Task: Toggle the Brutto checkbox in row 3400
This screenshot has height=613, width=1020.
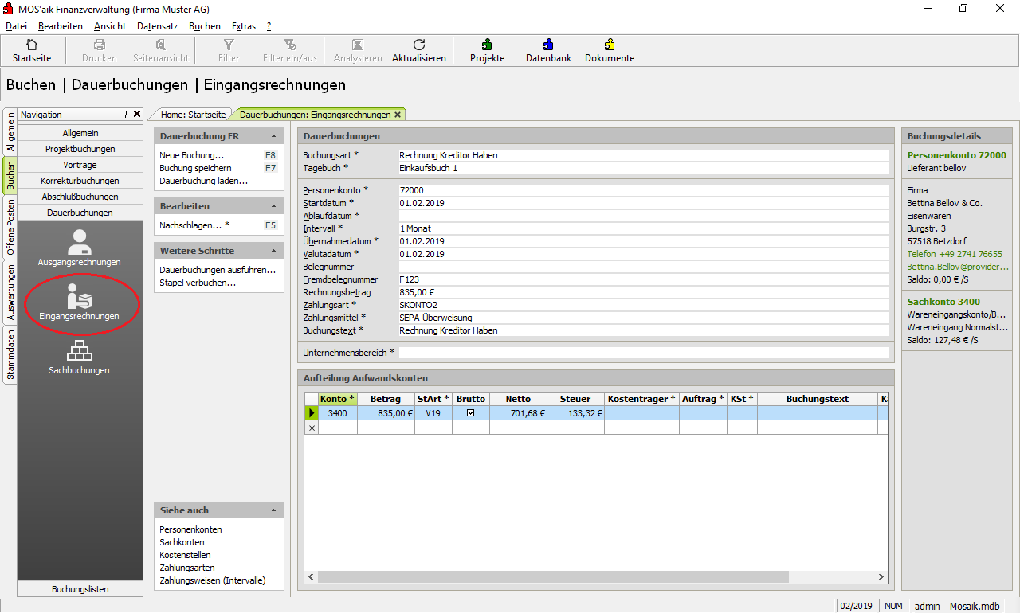Action: point(470,413)
